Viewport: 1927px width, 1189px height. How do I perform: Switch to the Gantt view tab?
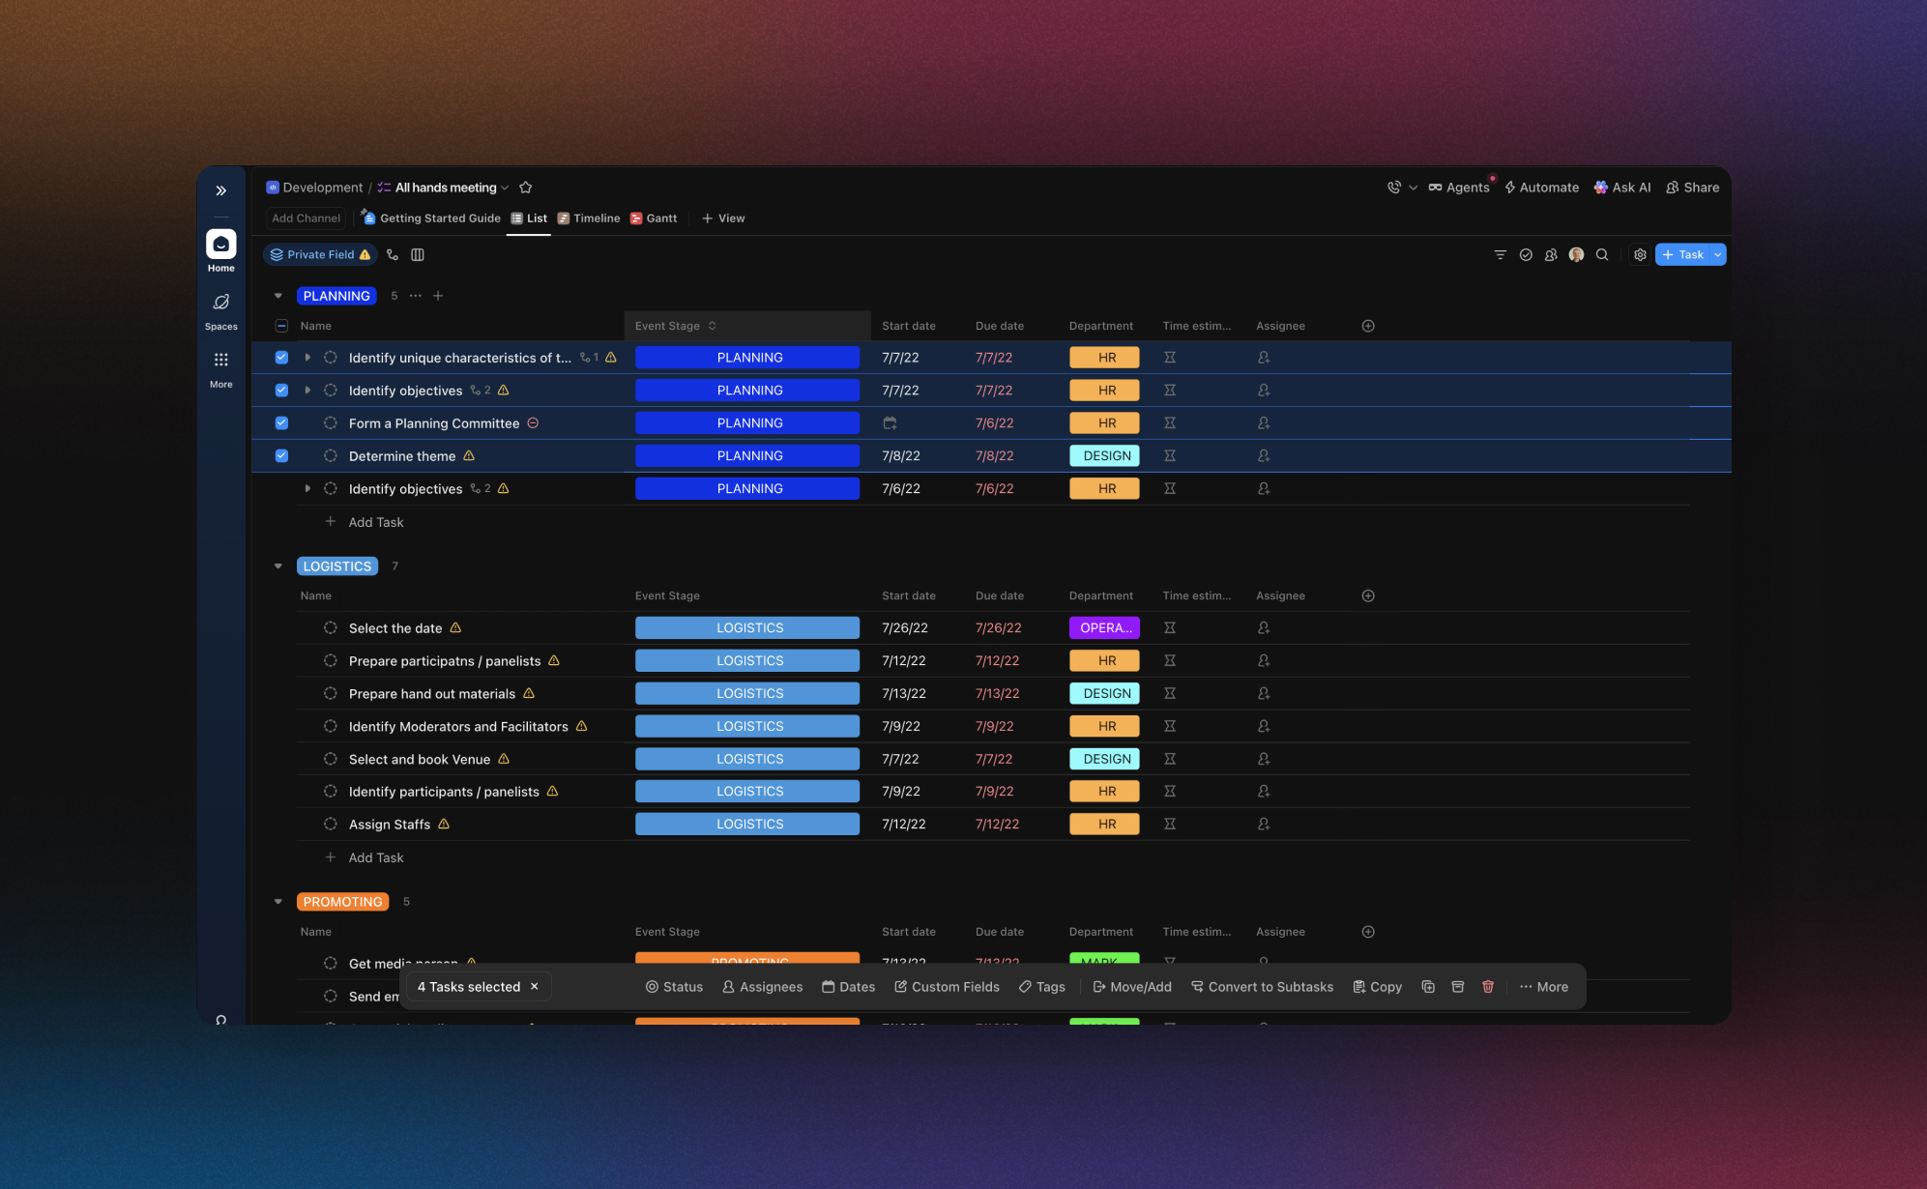pos(654,218)
